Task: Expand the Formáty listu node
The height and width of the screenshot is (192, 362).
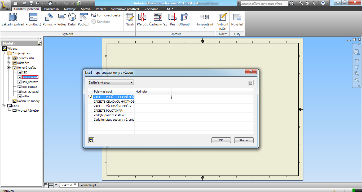Action: click(x=8, y=58)
